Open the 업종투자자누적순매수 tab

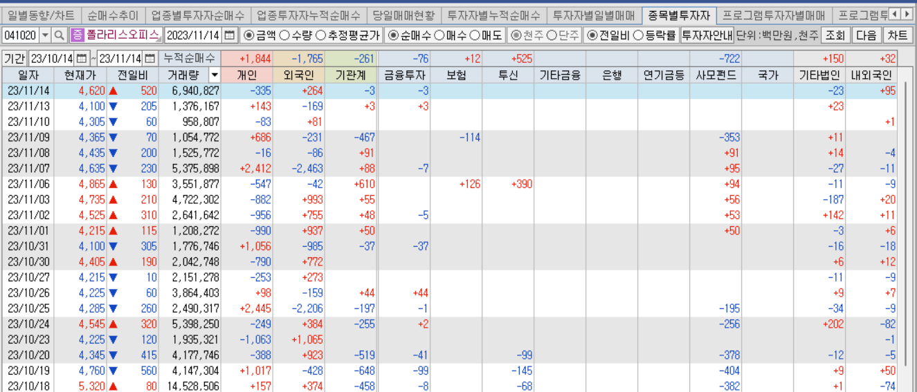click(308, 15)
